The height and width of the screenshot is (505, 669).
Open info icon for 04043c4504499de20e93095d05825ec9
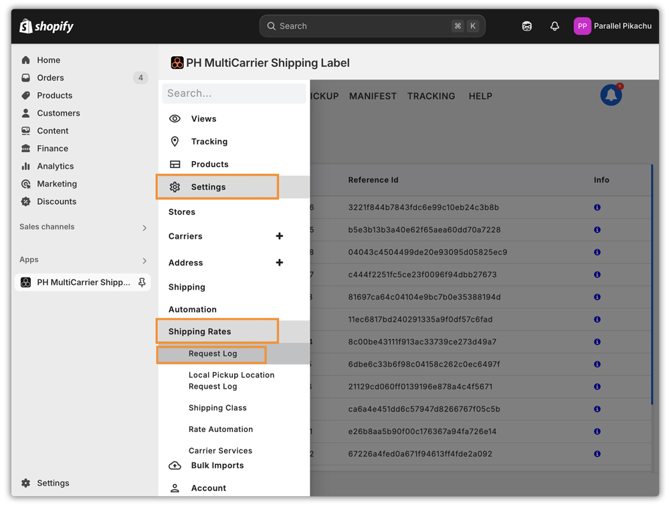tap(597, 252)
